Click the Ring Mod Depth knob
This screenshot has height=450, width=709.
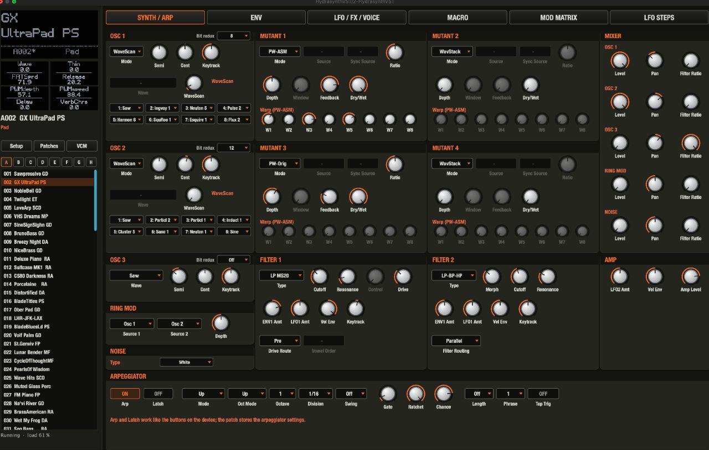[x=220, y=323]
